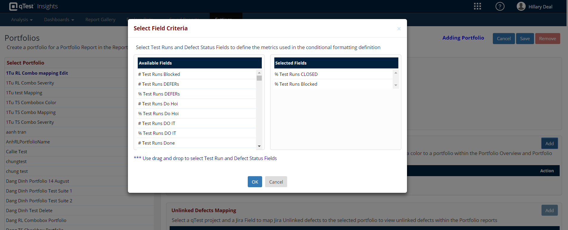Click the Hillary Deal user avatar

[521, 6]
